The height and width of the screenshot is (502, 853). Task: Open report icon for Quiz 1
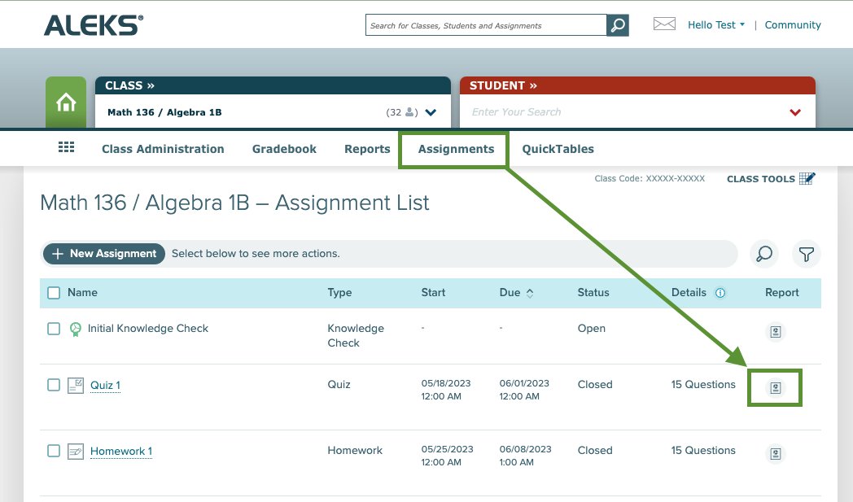point(776,388)
